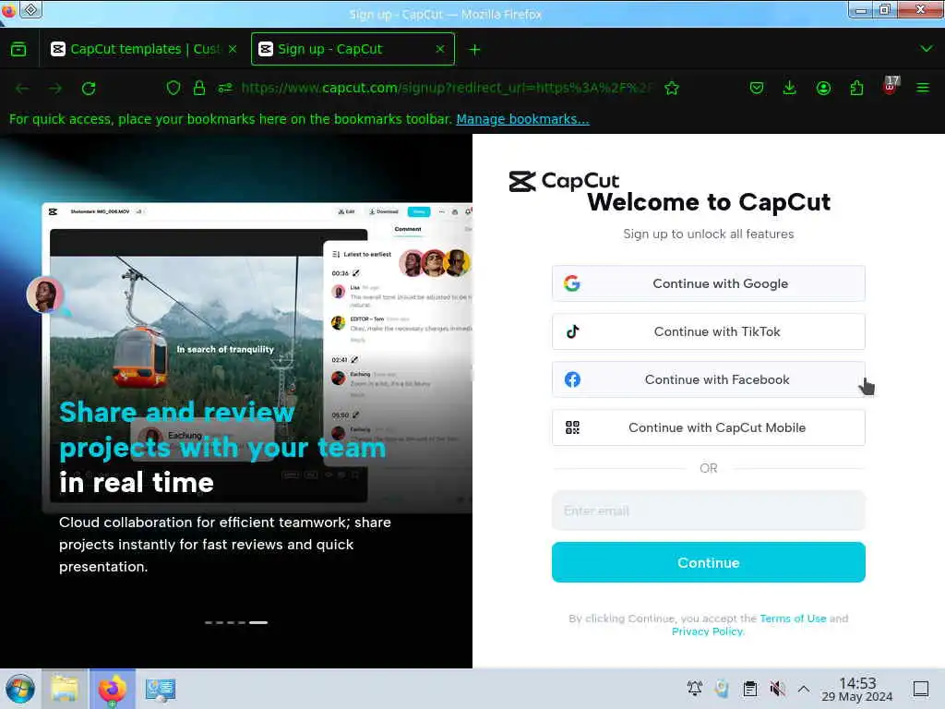Close the CapCut templates tab
The width and height of the screenshot is (945, 709).
[x=233, y=49]
